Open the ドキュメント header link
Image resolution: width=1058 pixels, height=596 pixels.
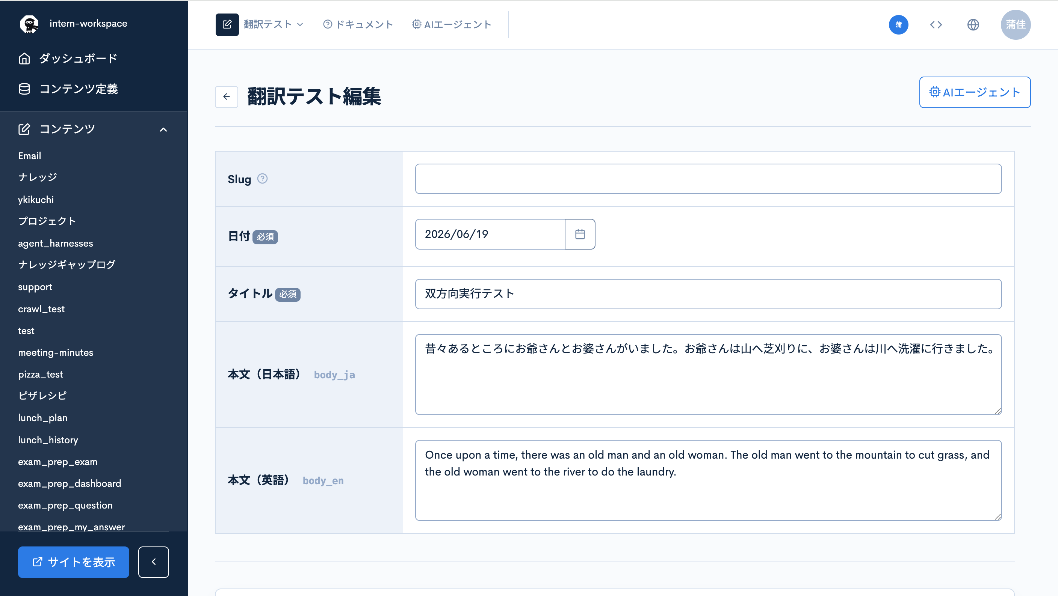pos(358,25)
